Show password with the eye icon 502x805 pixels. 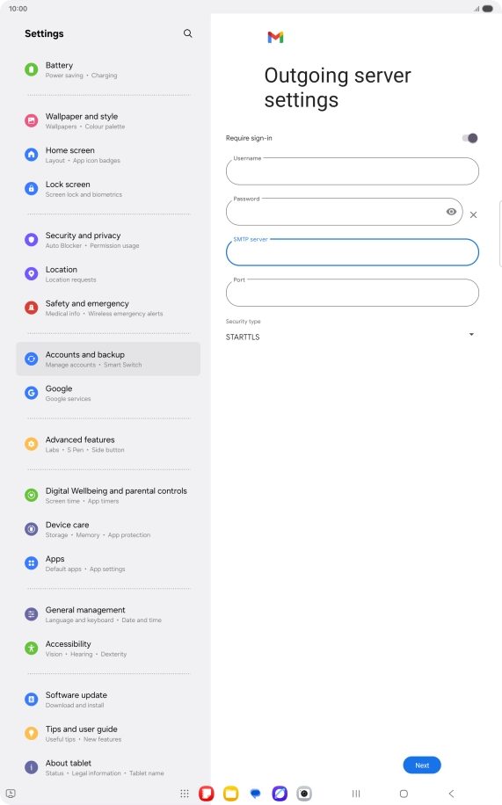(451, 212)
